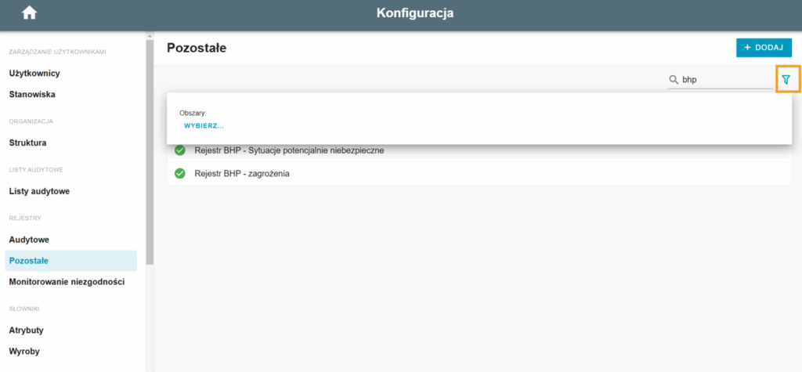
Task: Go to Listy audytowe
Action: coord(39,191)
